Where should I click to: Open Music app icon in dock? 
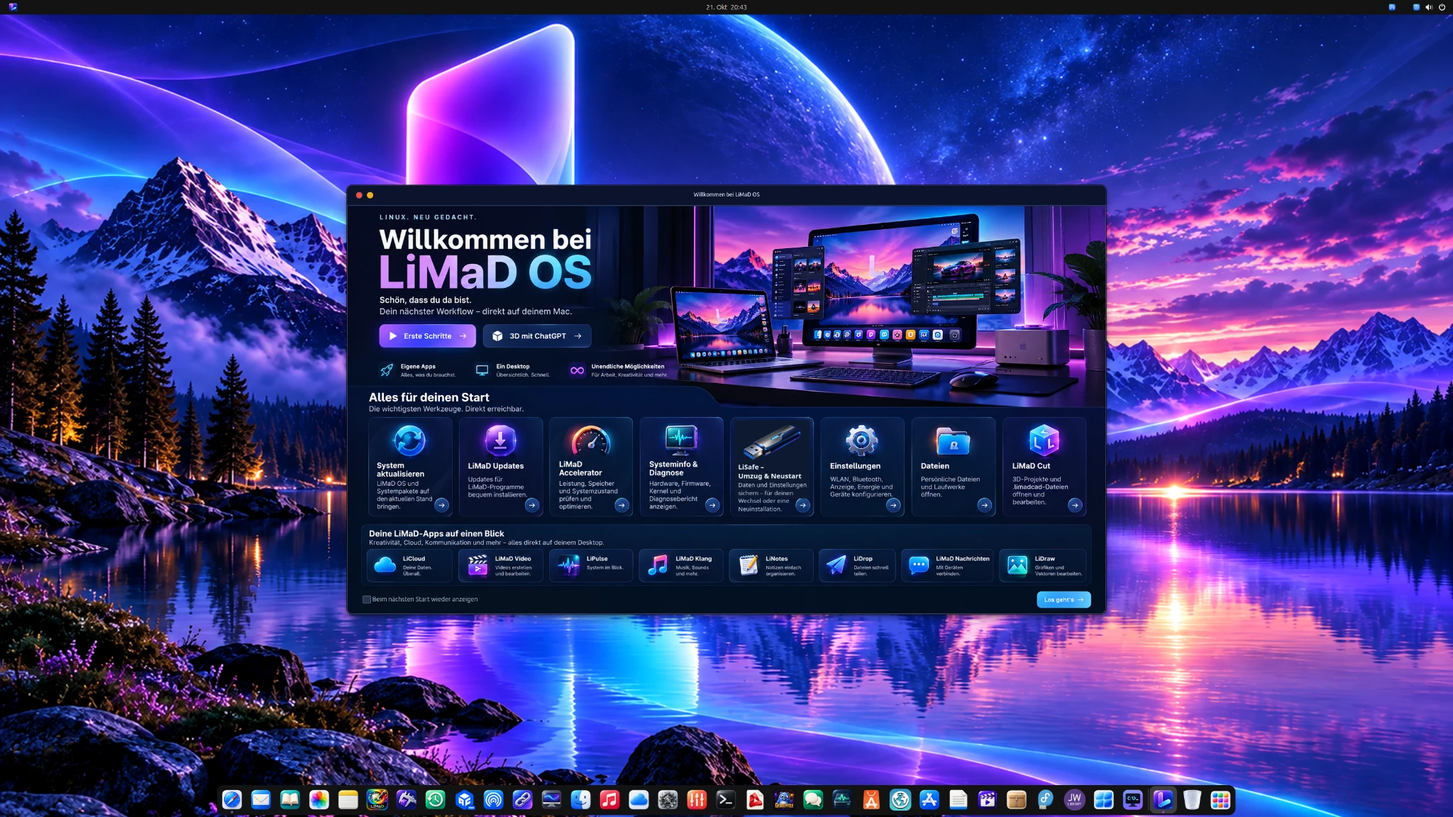(609, 800)
